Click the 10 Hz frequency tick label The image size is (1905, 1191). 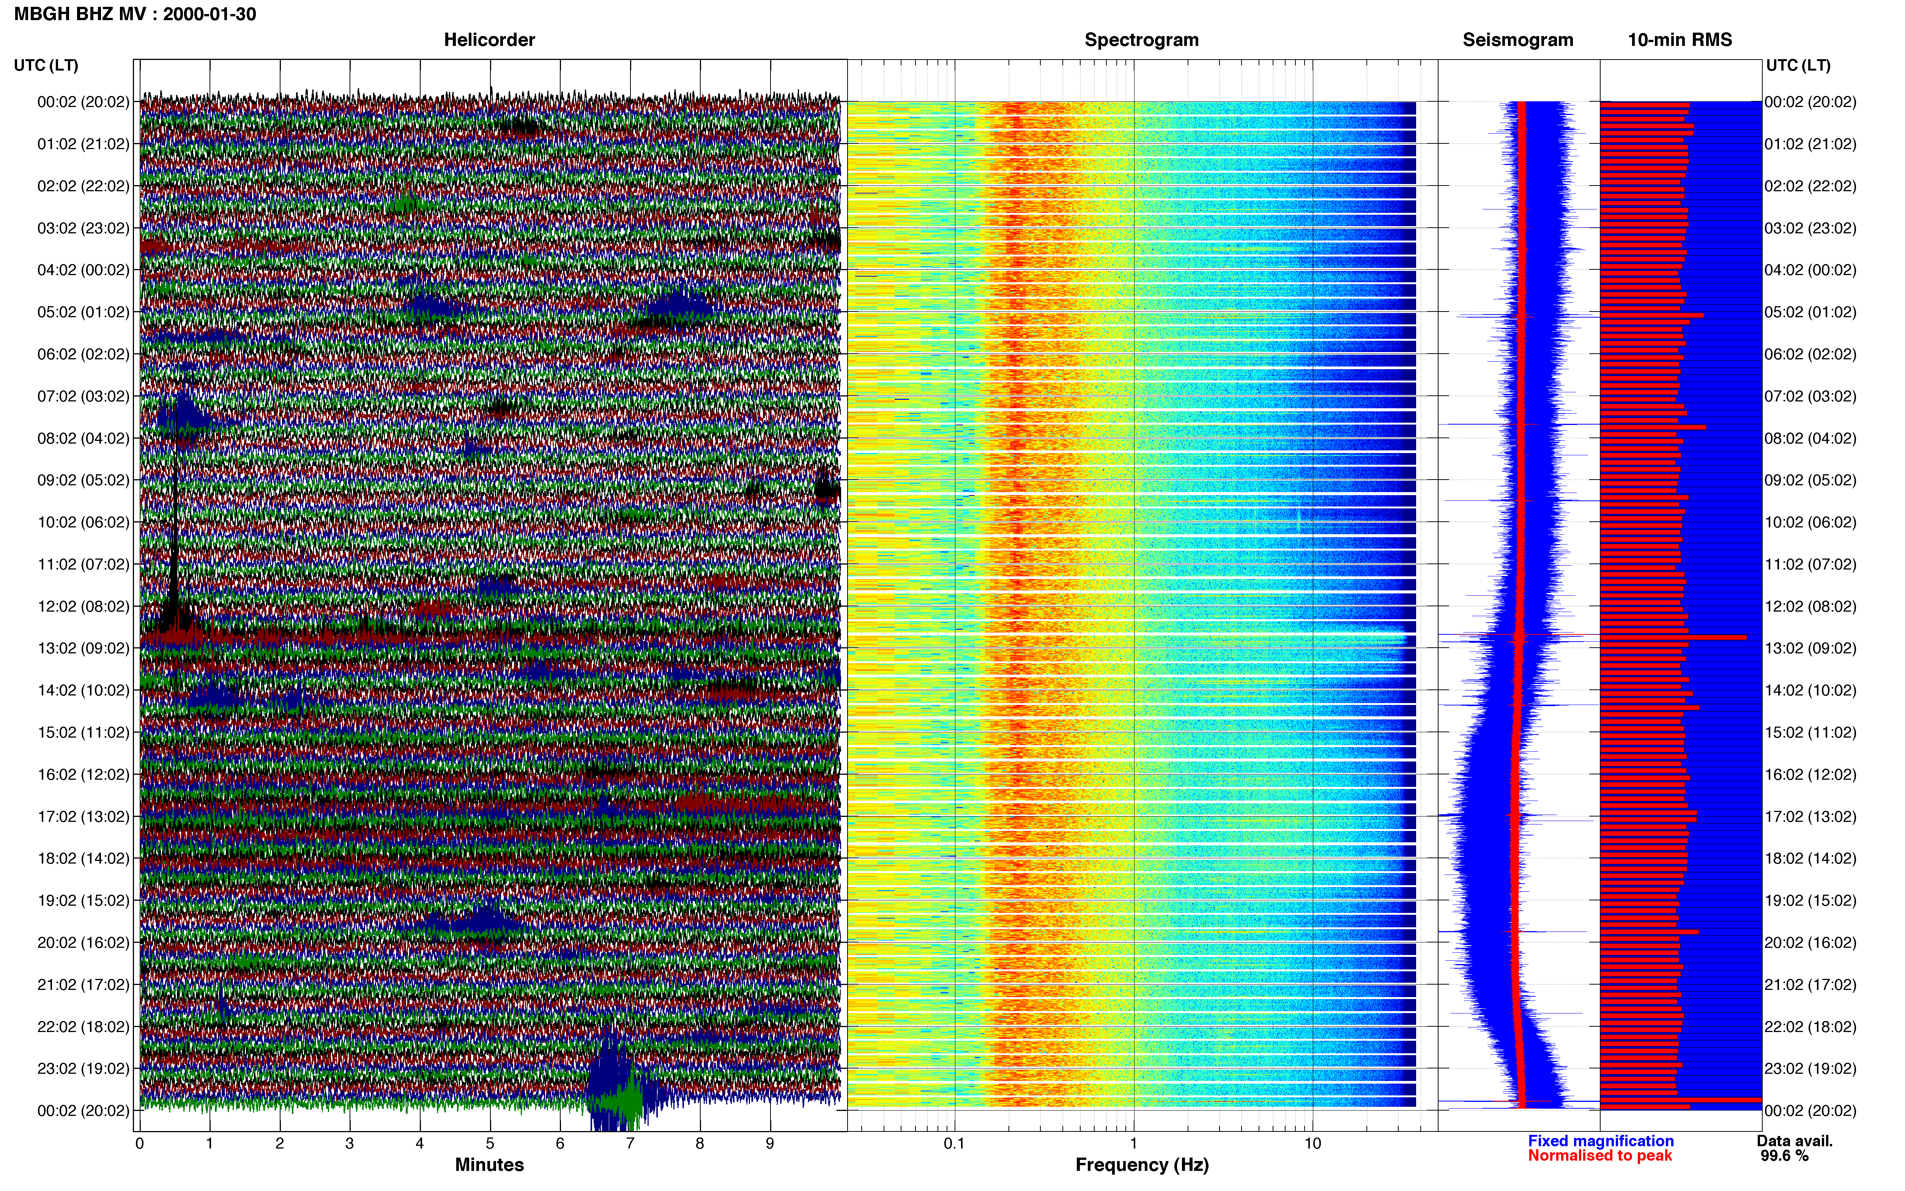click(1313, 1143)
